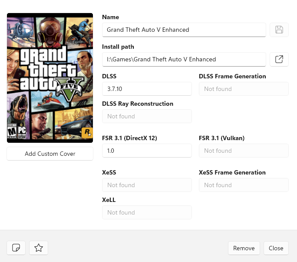Open the game notes sticky note icon
This screenshot has width=297, height=262.
click(x=16, y=248)
